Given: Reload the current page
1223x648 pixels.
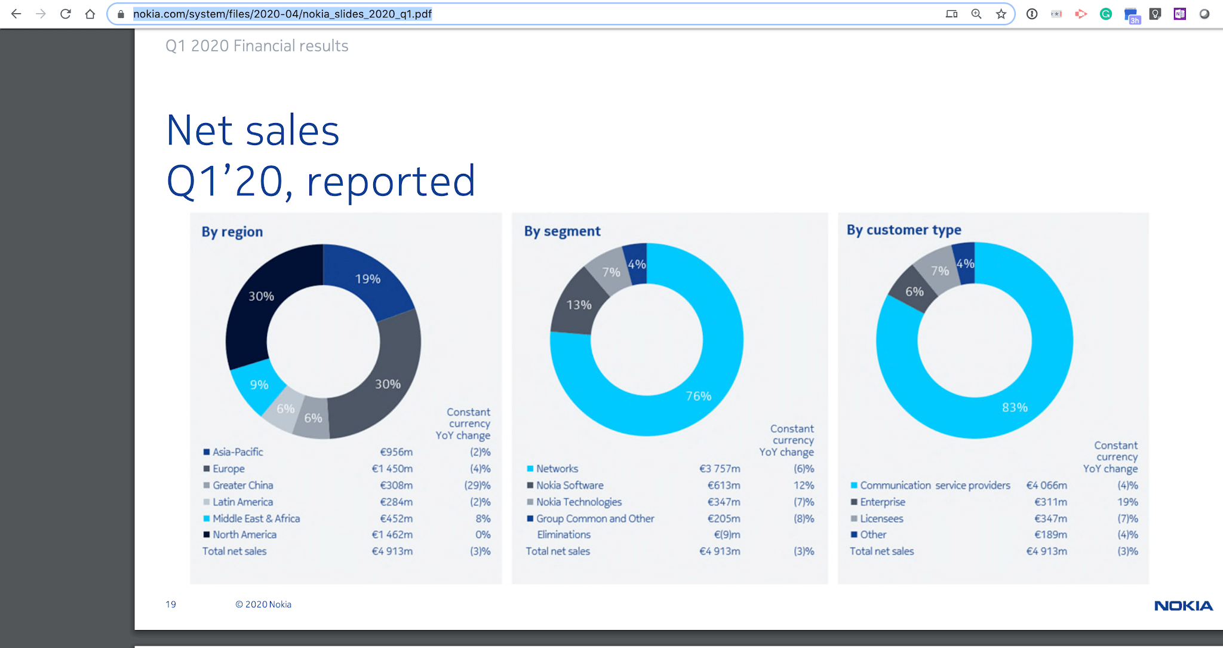Looking at the screenshot, I should [66, 13].
